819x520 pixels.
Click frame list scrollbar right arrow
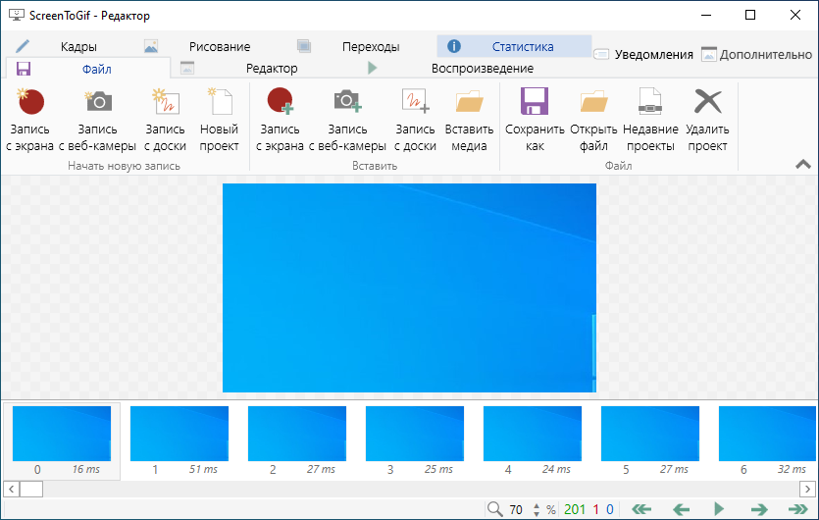[807, 490]
